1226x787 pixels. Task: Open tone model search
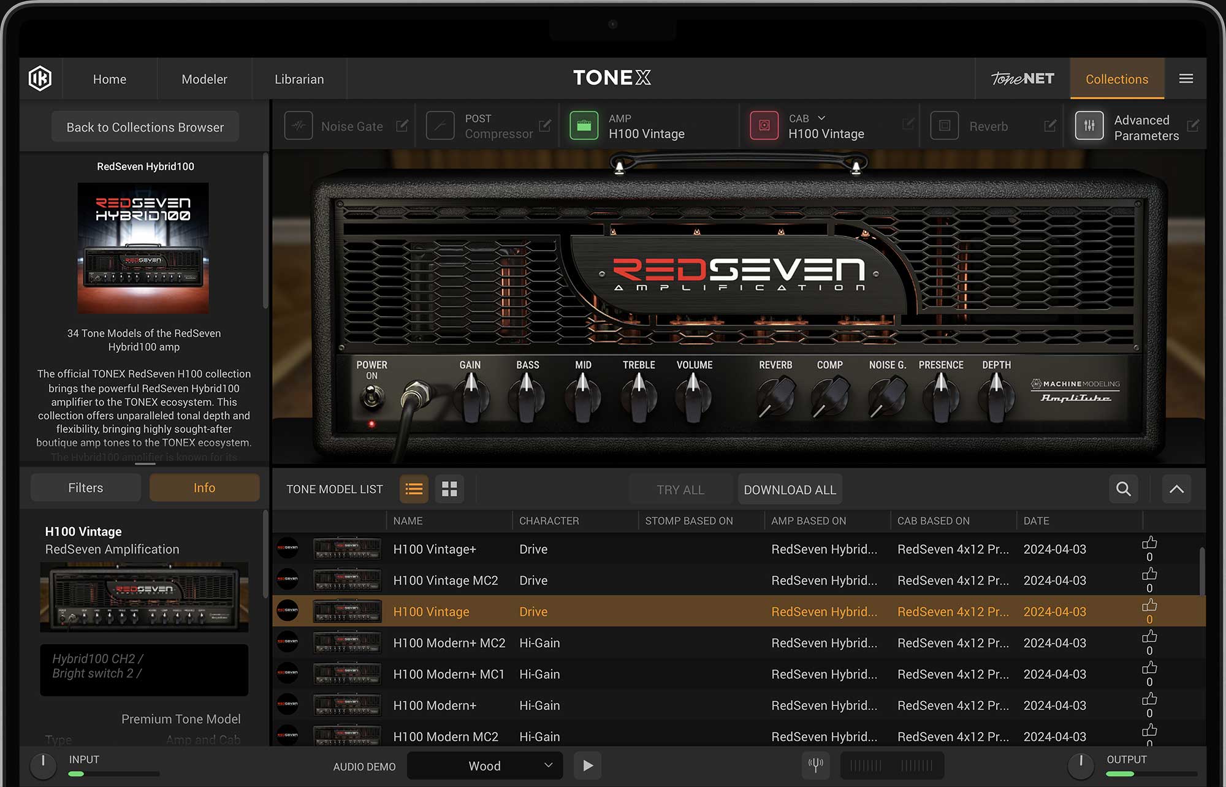click(x=1123, y=489)
